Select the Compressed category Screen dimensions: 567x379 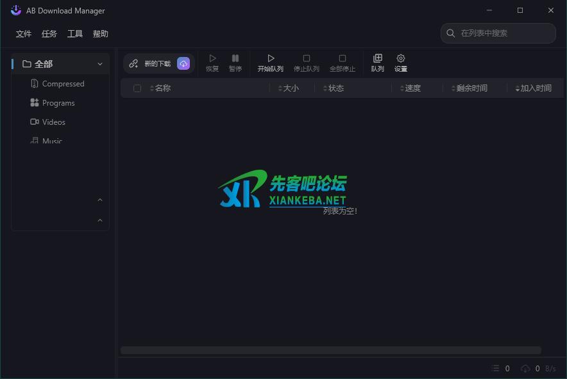point(63,84)
